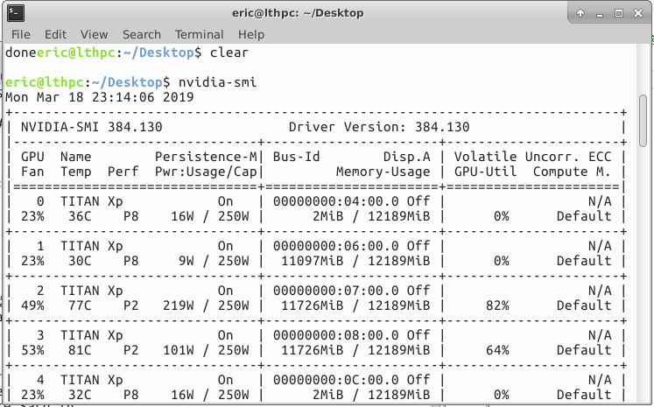Image resolution: width=654 pixels, height=407 pixels.
Task: Click the 'clear' command text
Action: [x=229, y=53]
